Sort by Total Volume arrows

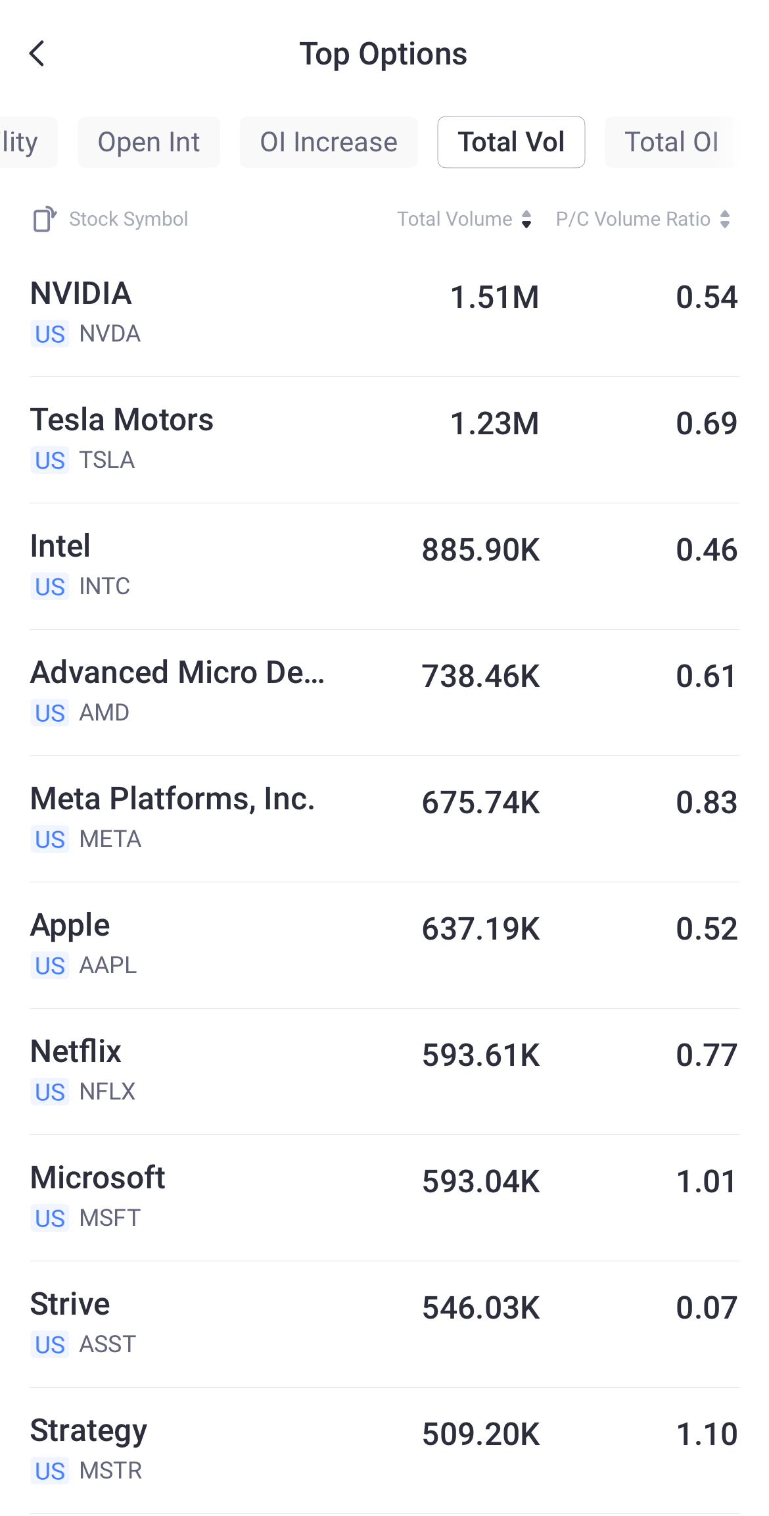coord(526,219)
